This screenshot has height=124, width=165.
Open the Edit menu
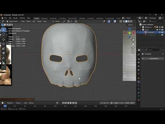[10, 18]
